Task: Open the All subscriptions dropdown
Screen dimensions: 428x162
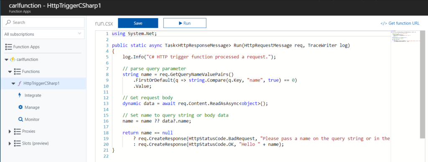Action: (x=43, y=34)
